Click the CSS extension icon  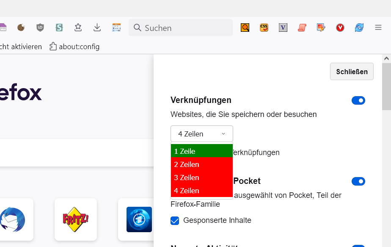[264, 28]
